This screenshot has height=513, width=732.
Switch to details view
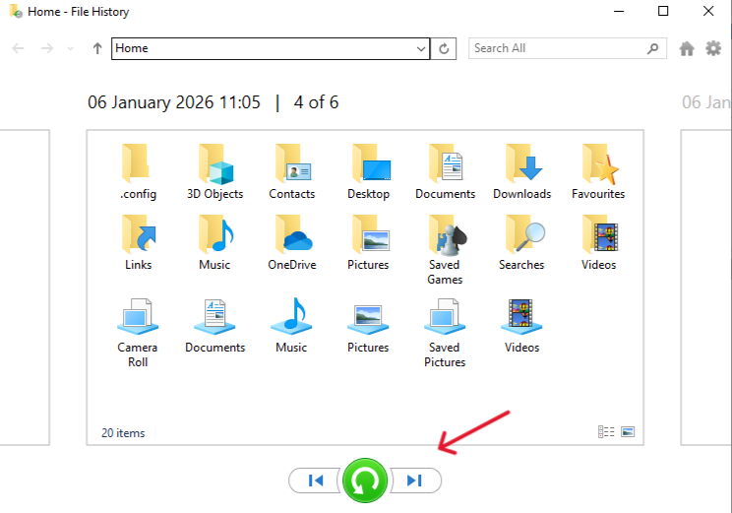[606, 431]
